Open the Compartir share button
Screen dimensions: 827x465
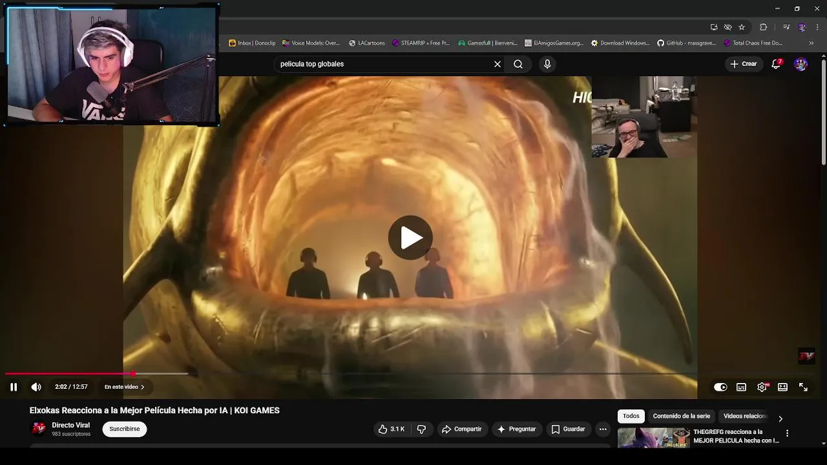point(461,429)
